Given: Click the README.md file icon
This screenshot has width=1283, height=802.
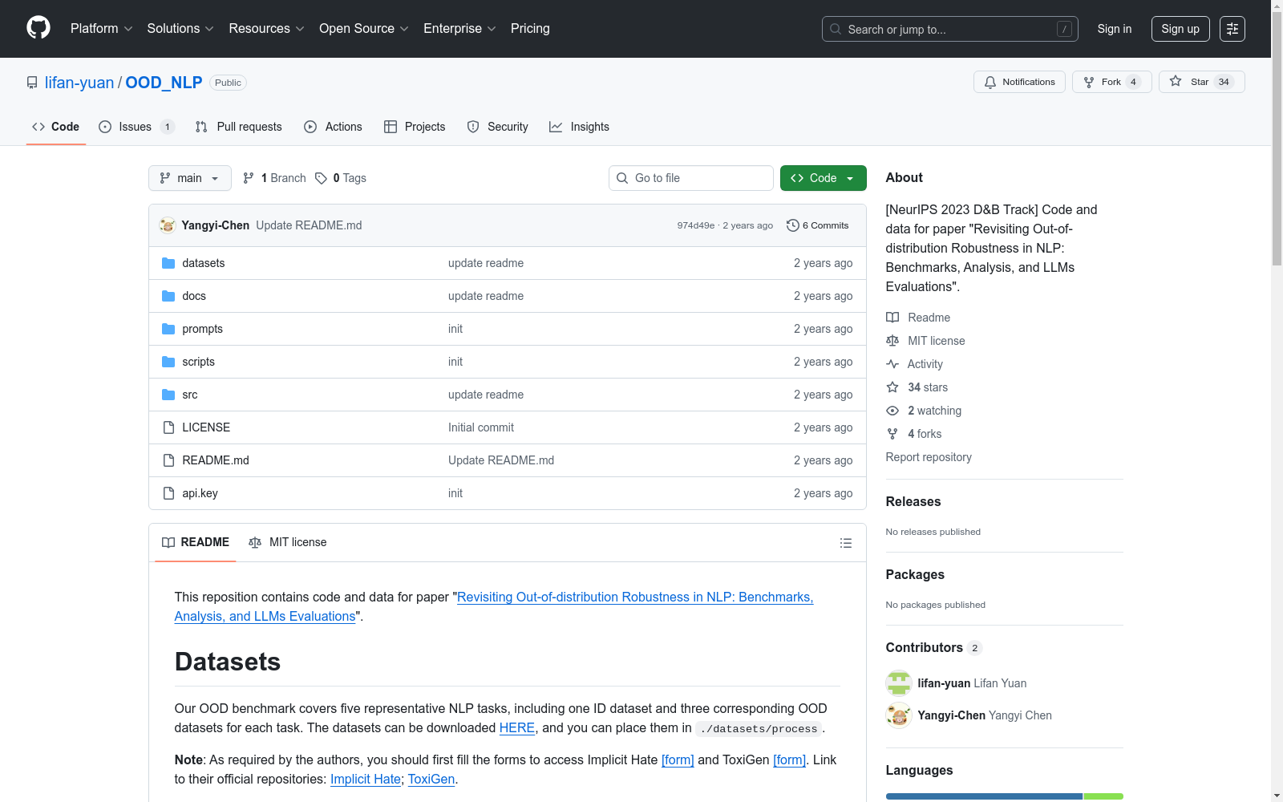Looking at the screenshot, I should 168,460.
